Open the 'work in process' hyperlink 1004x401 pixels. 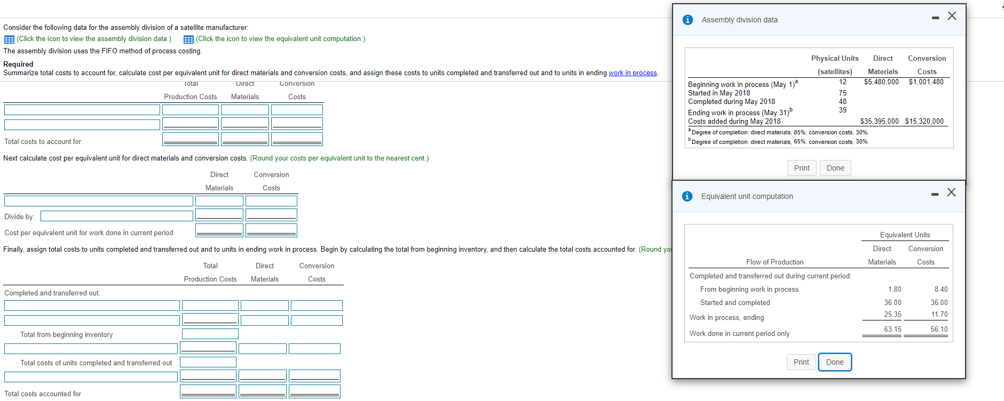coord(633,73)
